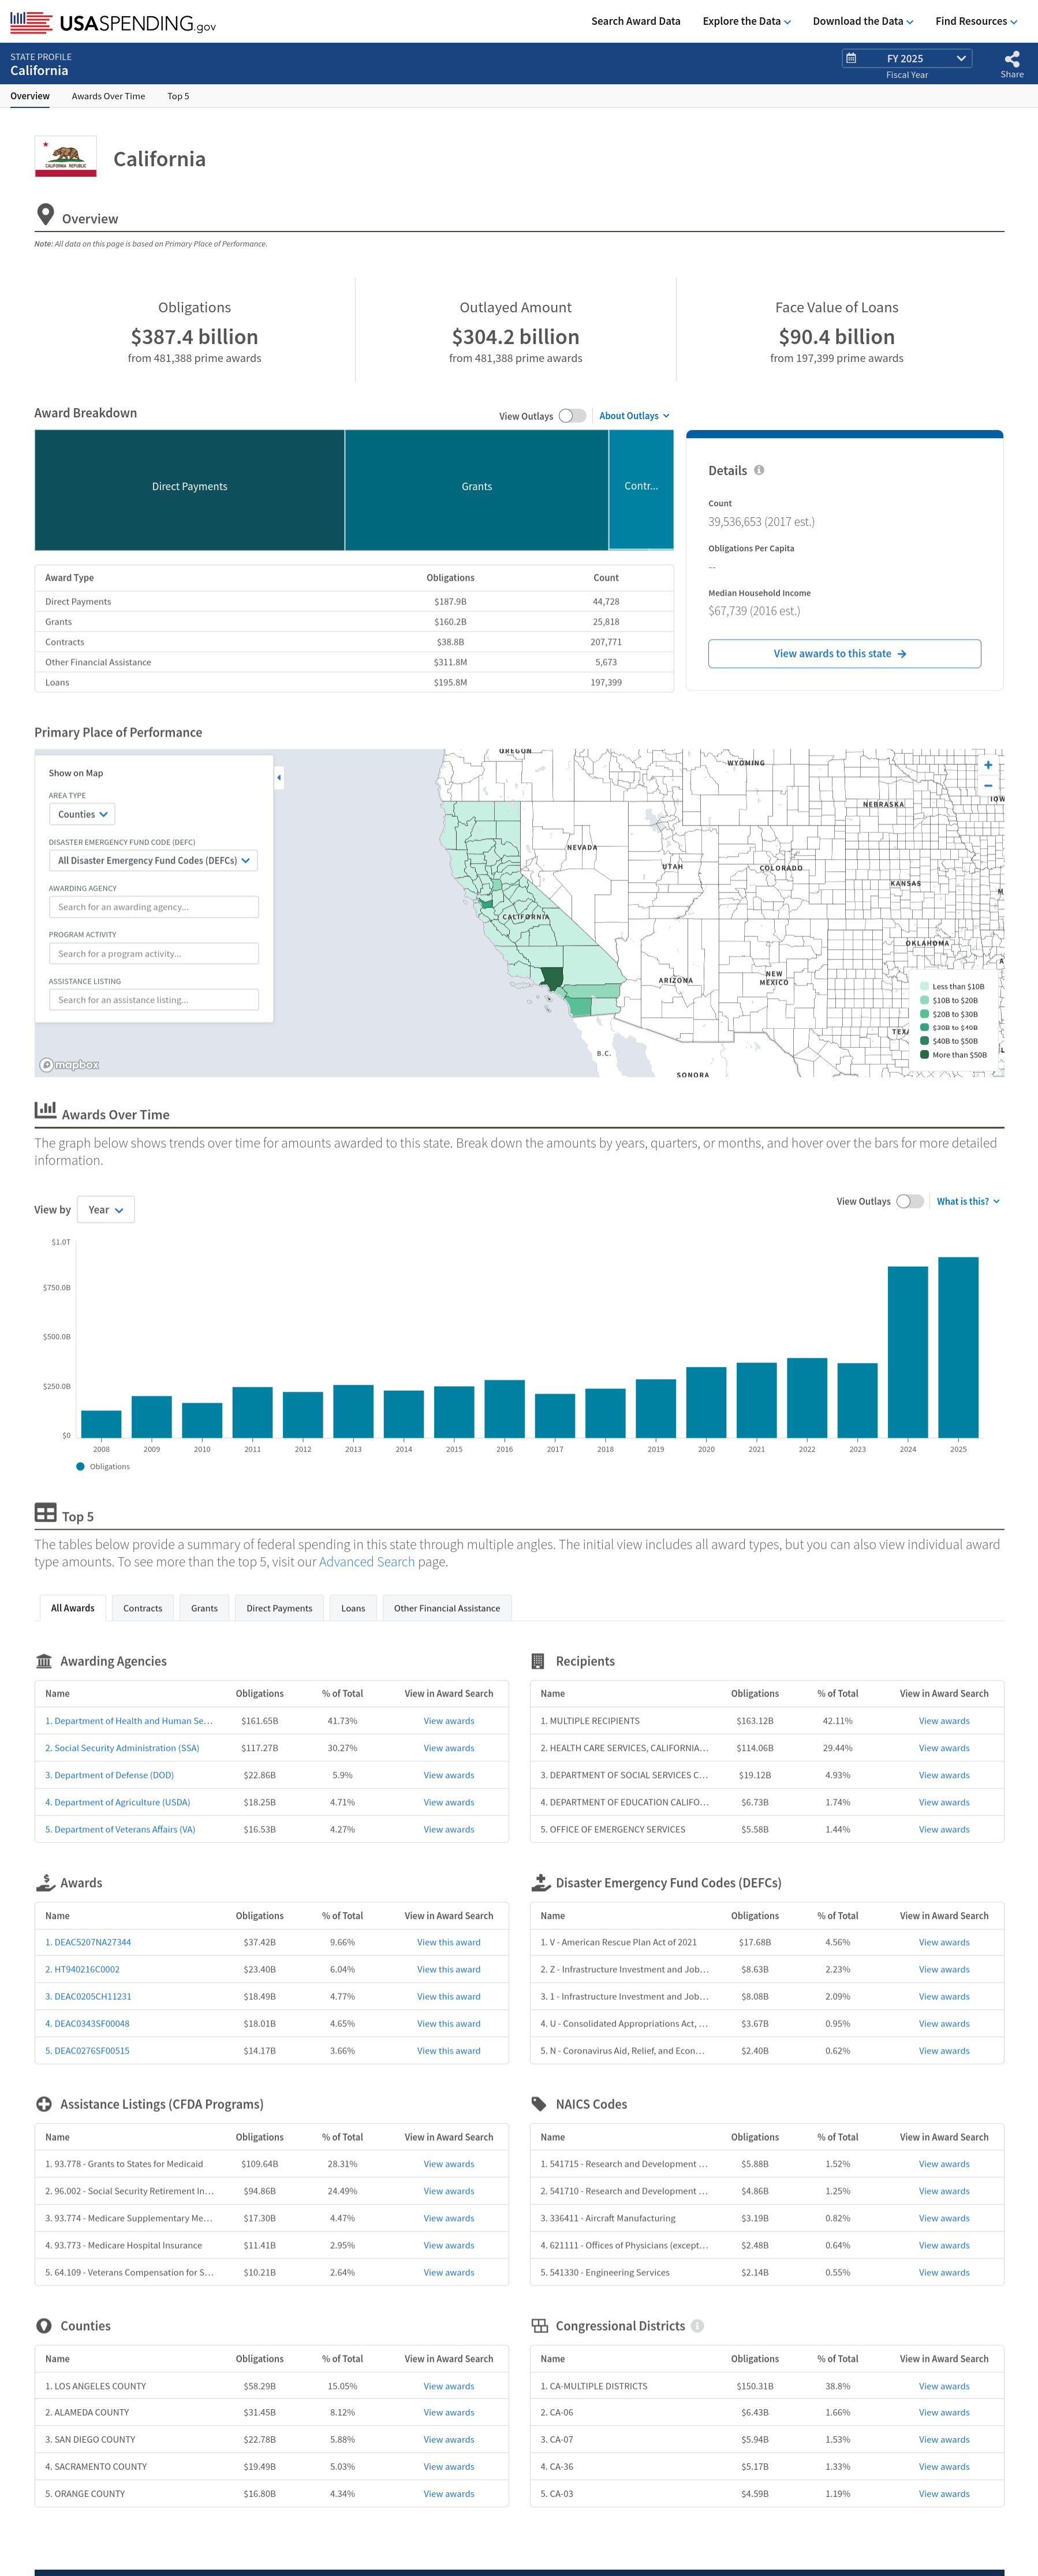The image size is (1038, 2576).
Task: Click the Congressional Districts section icon
Action: click(540, 2326)
